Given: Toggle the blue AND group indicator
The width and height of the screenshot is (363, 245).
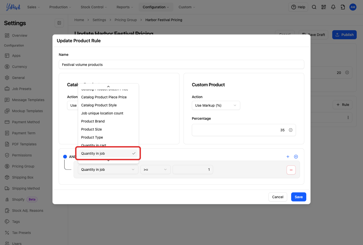Looking at the screenshot, I should (65, 157).
